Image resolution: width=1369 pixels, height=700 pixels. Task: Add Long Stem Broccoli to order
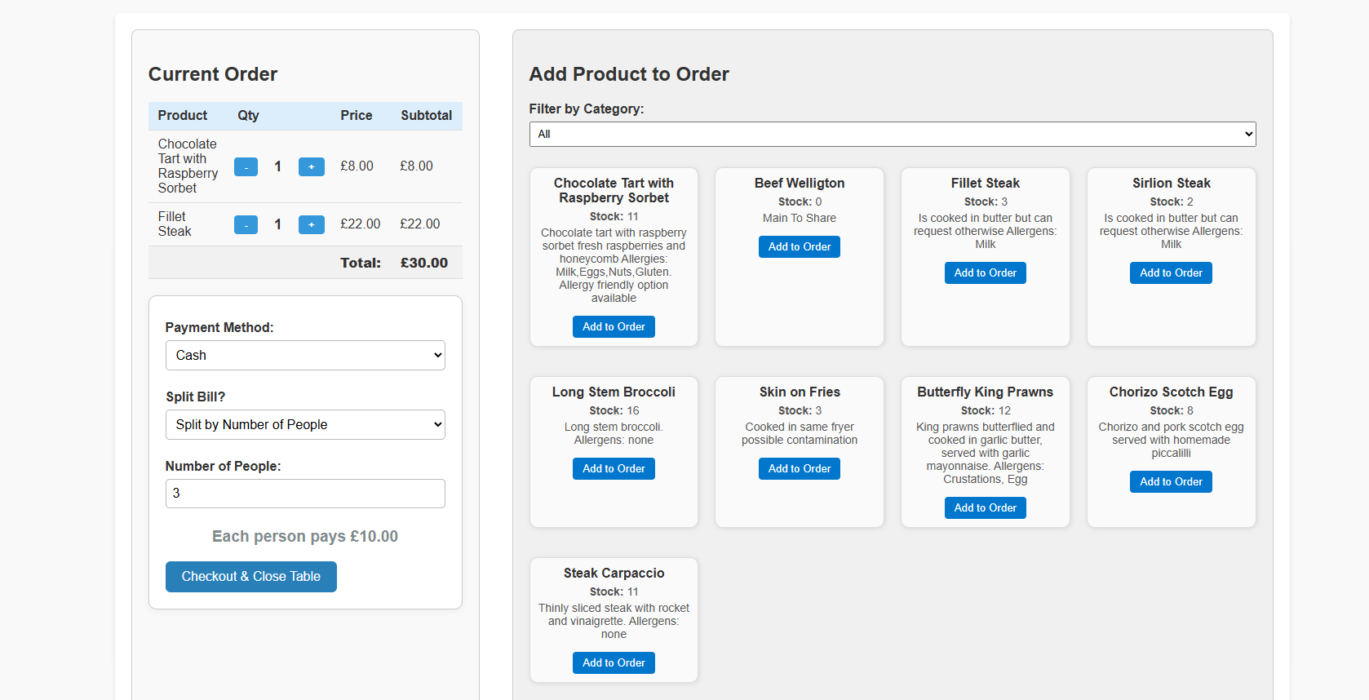614,469
